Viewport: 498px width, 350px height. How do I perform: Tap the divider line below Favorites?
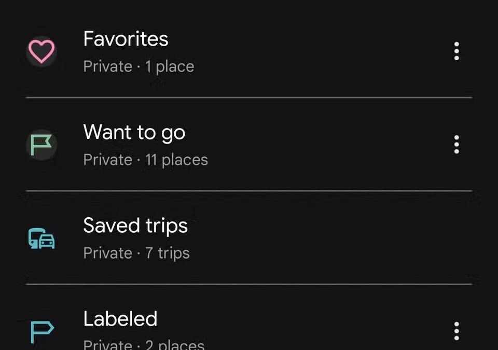249,97
